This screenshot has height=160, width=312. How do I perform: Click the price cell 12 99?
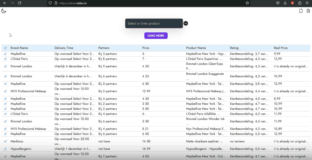pos(146,91)
